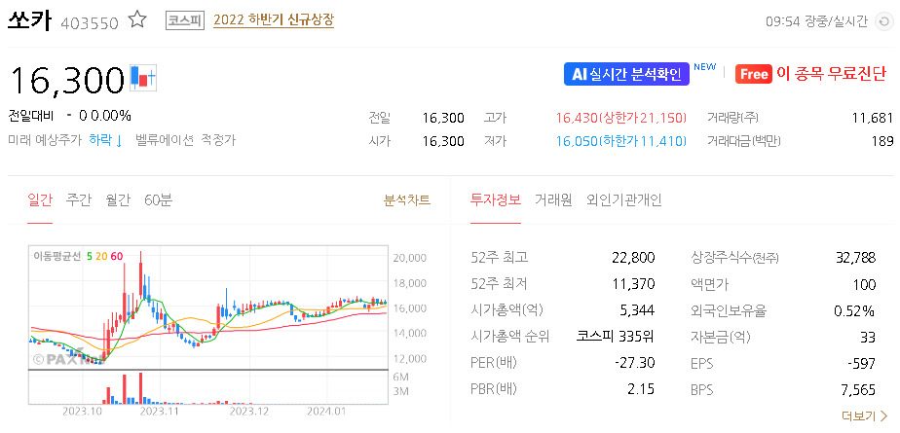Click the PER(배) value -27.30
Image resolution: width=900 pixels, height=433 pixels.
[x=634, y=363]
